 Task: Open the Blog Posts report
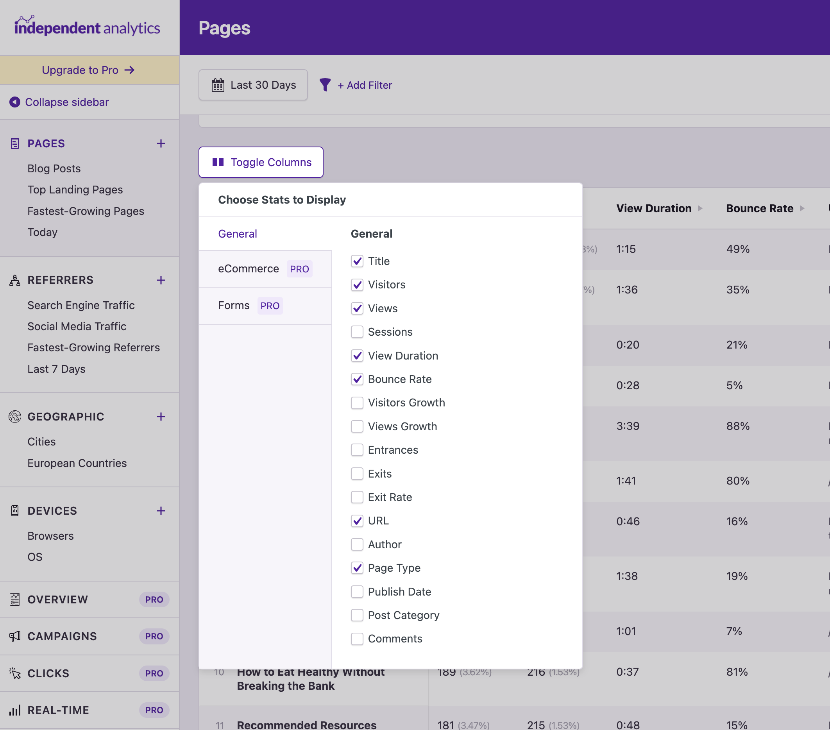pos(54,168)
